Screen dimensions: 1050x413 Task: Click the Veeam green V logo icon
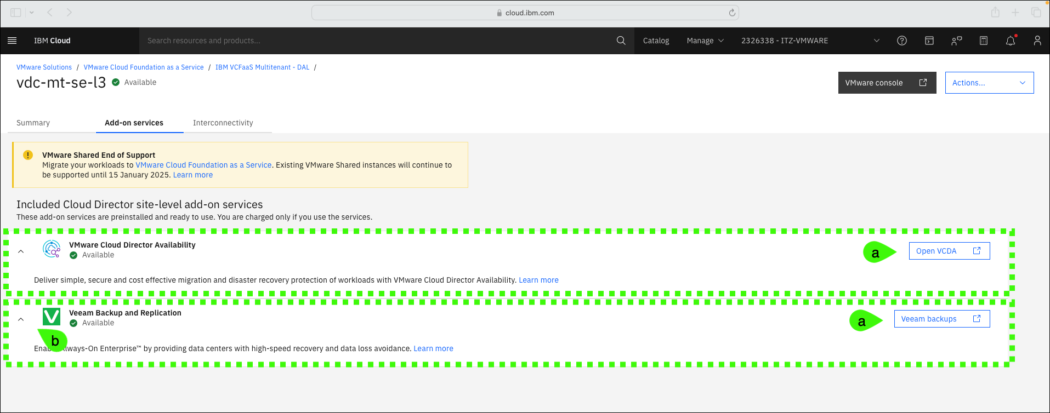coord(52,317)
